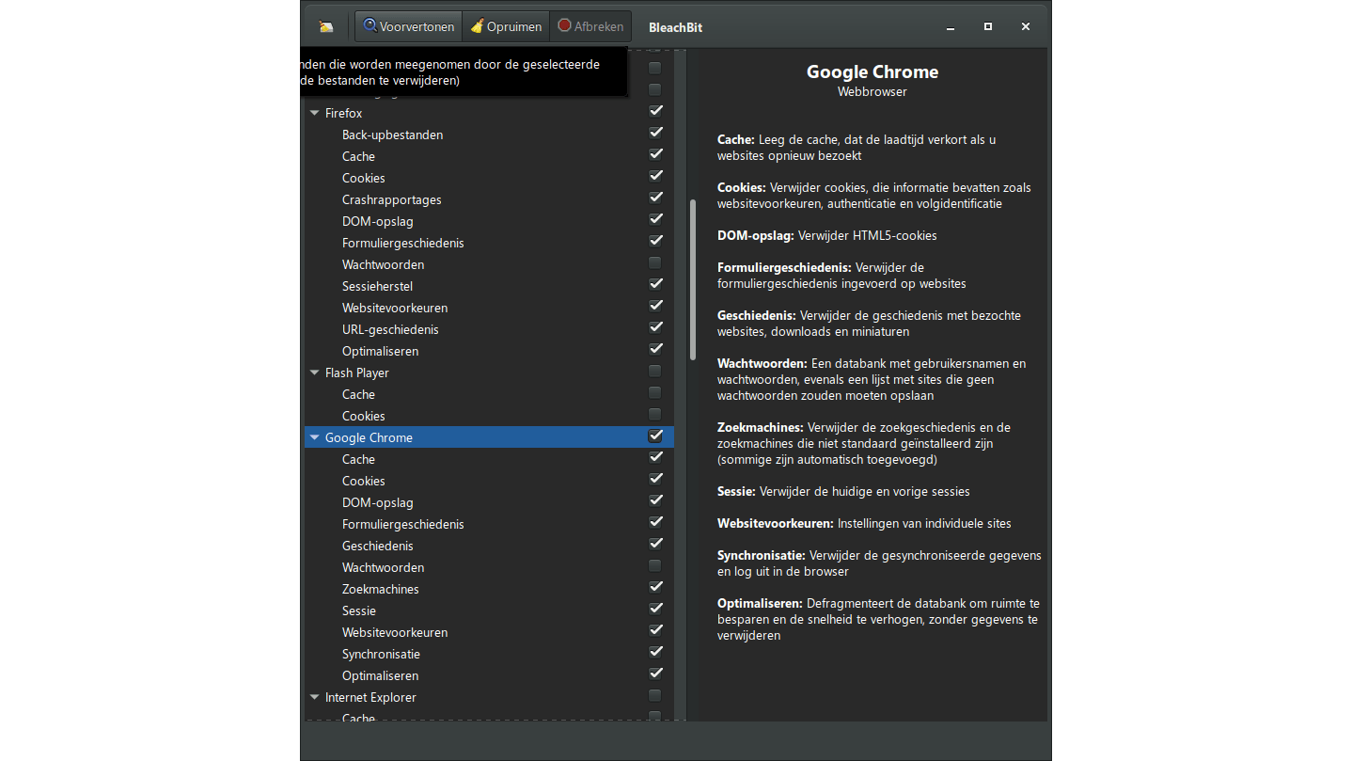This screenshot has width=1352, height=761.
Task: Toggle the Flash Player Cookies checkbox
Action: [655, 415]
